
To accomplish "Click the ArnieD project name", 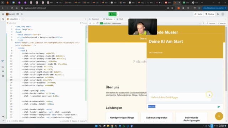I will point(12,14).
